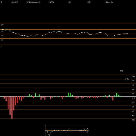
Task: Click the MR axis label '-60'
Action: click(x=133, y=111)
